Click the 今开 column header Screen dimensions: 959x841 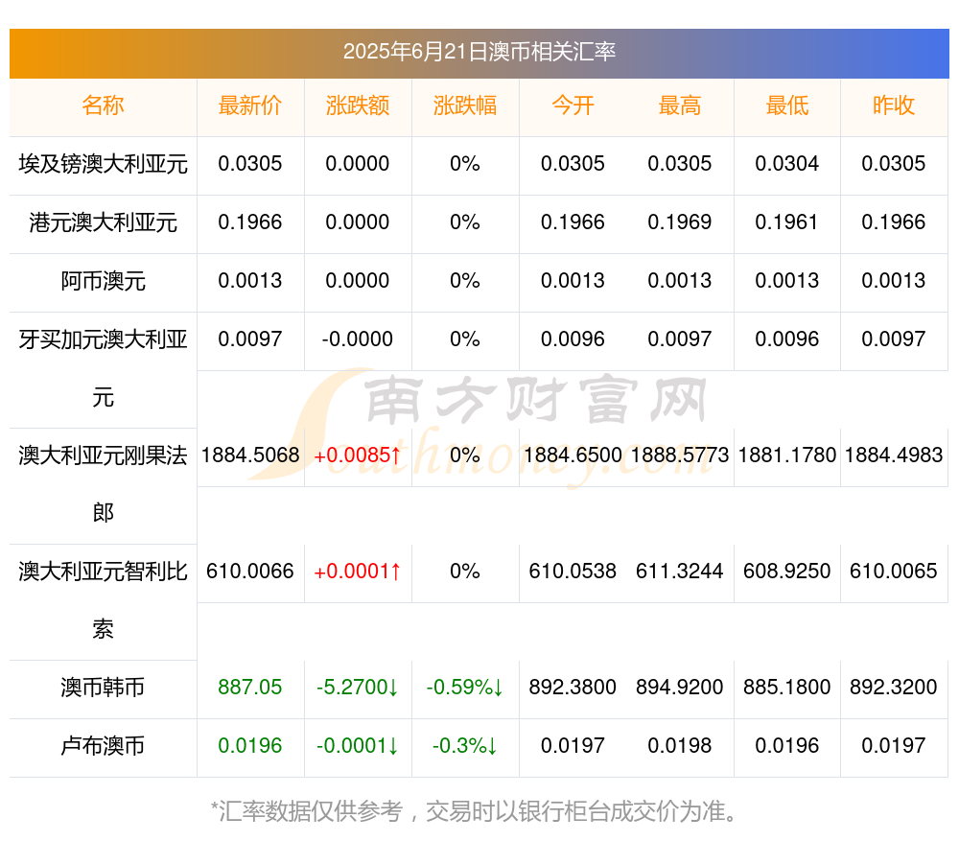coord(573,105)
